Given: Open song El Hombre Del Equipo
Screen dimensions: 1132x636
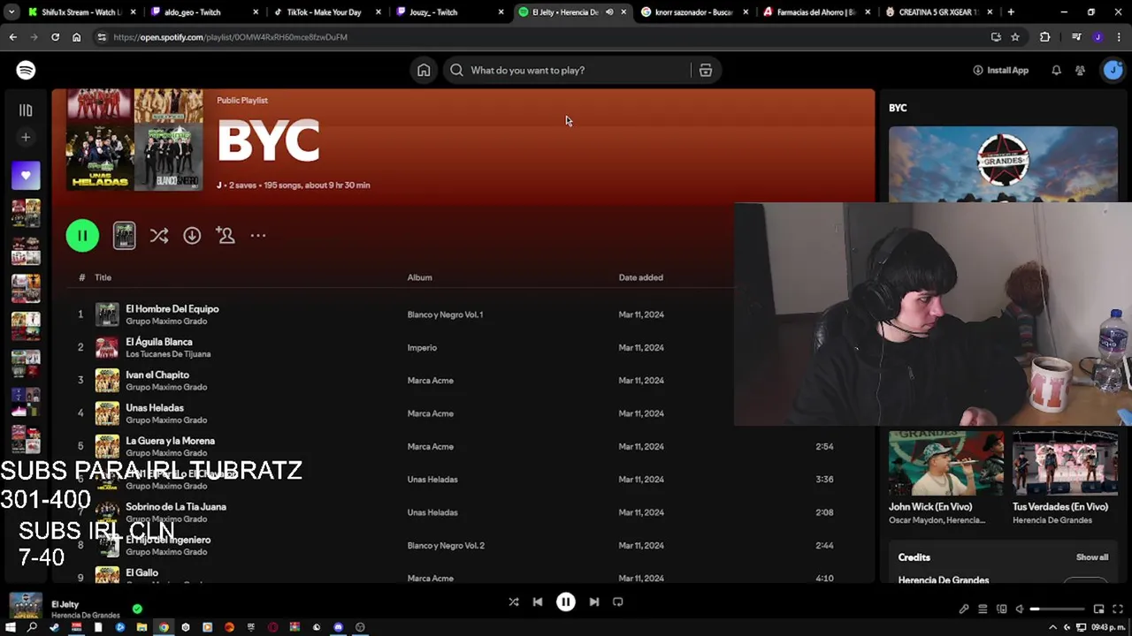Looking at the screenshot, I should pyautogui.click(x=172, y=309).
